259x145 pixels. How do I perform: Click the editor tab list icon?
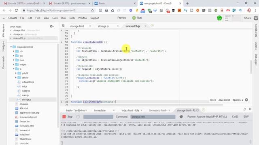pos(63,26)
